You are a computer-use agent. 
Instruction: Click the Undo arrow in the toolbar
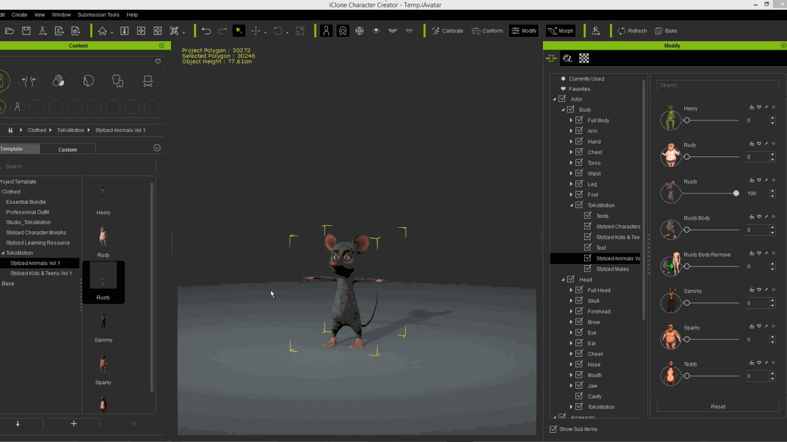(x=206, y=31)
